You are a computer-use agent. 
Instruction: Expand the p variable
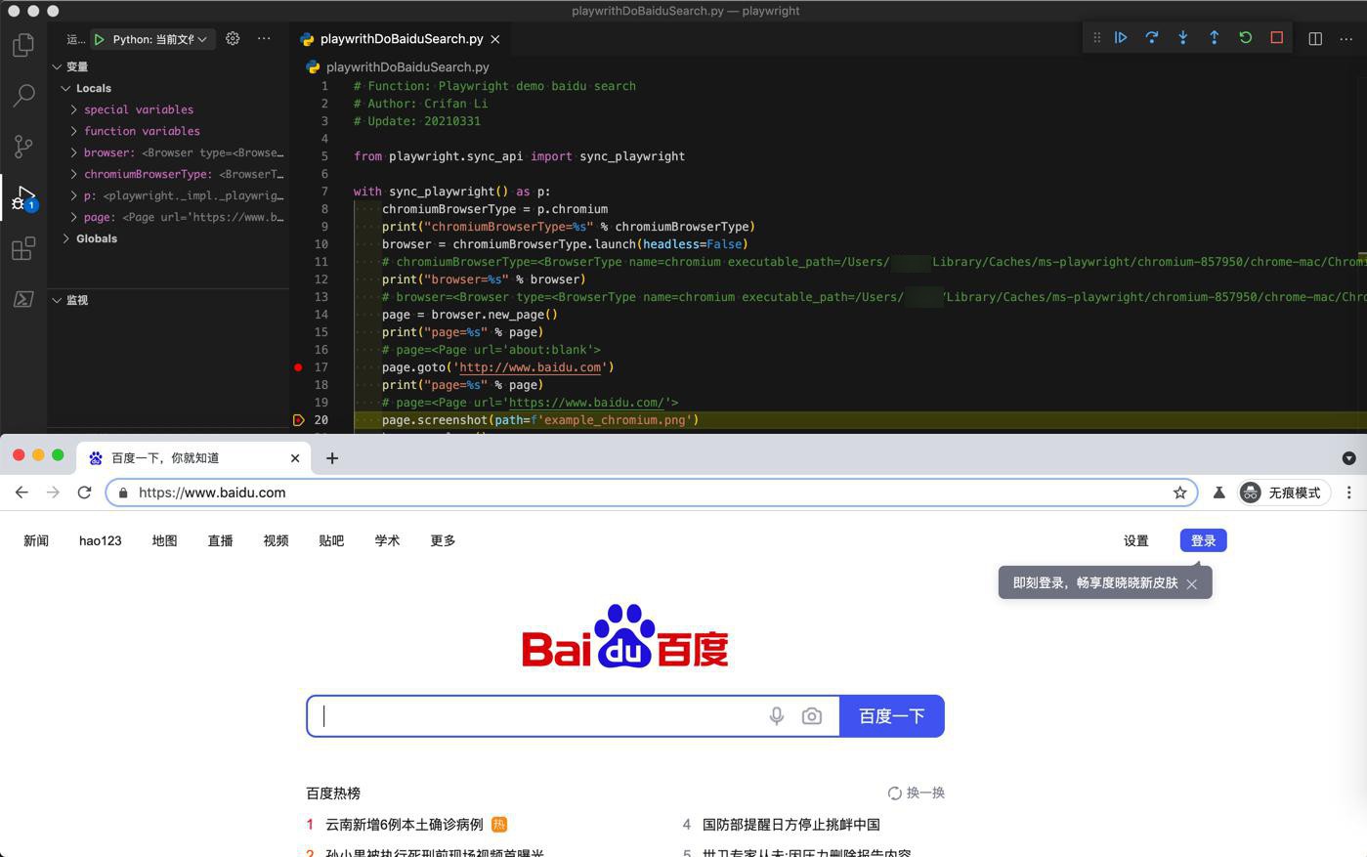[73, 195]
